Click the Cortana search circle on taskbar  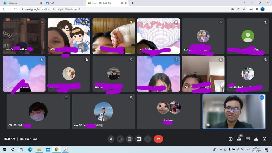click(x=13, y=149)
